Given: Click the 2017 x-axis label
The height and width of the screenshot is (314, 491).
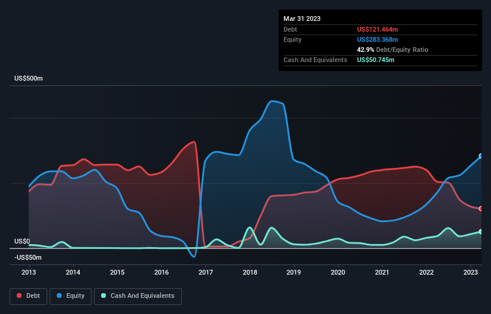Looking at the screenshot, I should (x=206, y=272).
